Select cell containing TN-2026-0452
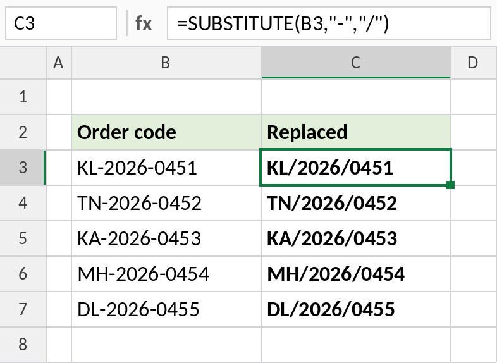Screen dimensions: 497x363 (x=166, y=203)
